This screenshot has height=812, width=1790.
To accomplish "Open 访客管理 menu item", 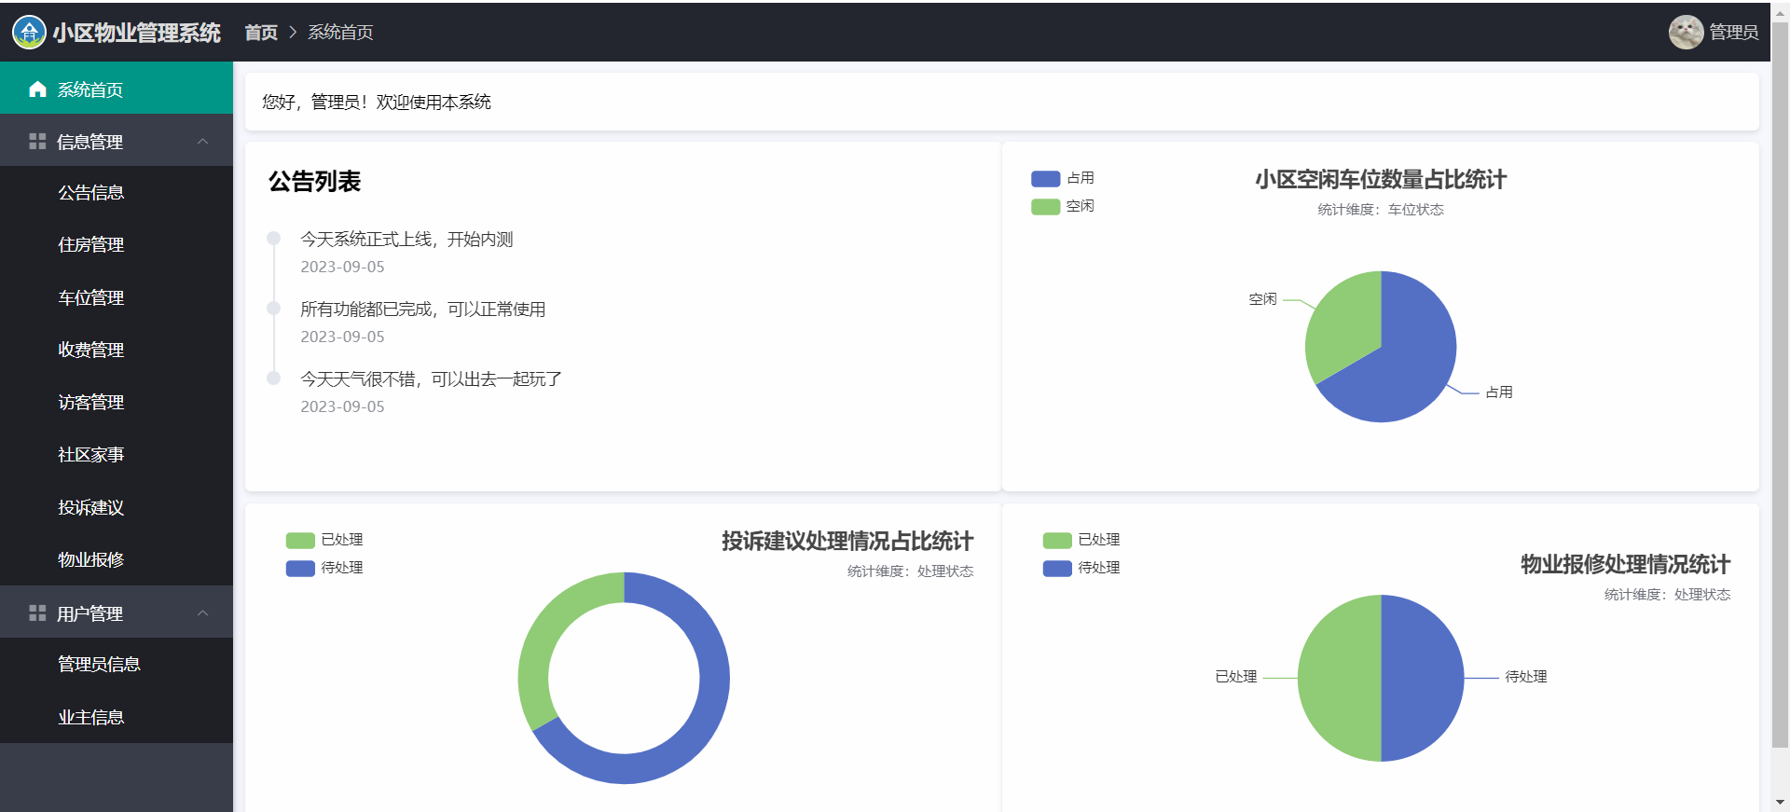I will click(117, 403).
